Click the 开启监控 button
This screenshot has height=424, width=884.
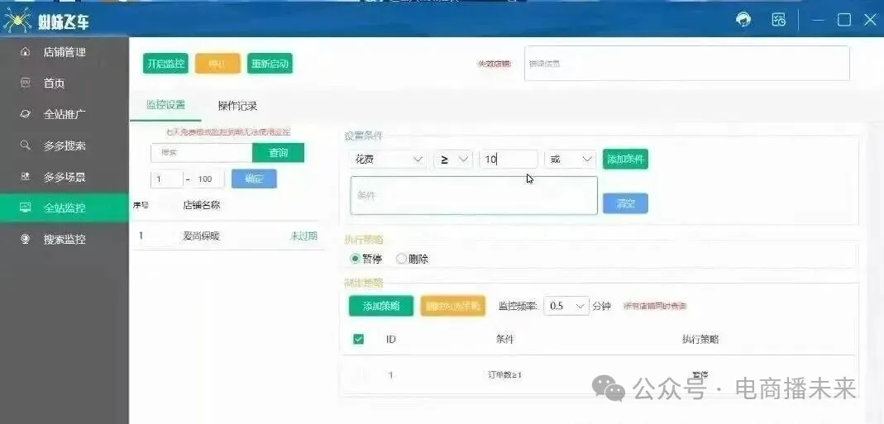[x=165, y=64]
